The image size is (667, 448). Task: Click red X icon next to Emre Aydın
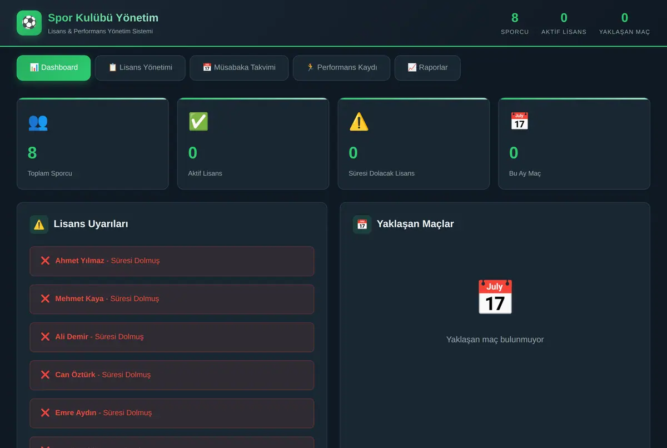[x=45, y=413]
